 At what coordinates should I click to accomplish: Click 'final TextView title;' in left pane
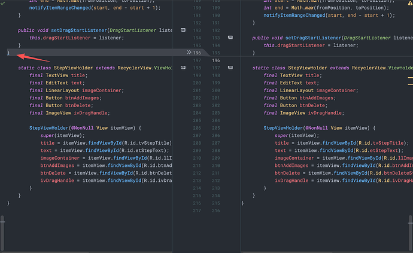coord(58,75)
